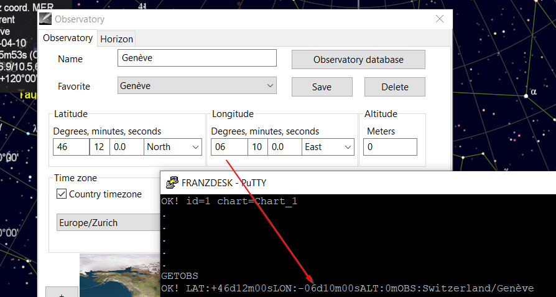
Task: Click the PuTTY window icon
Action: point(172,182)
